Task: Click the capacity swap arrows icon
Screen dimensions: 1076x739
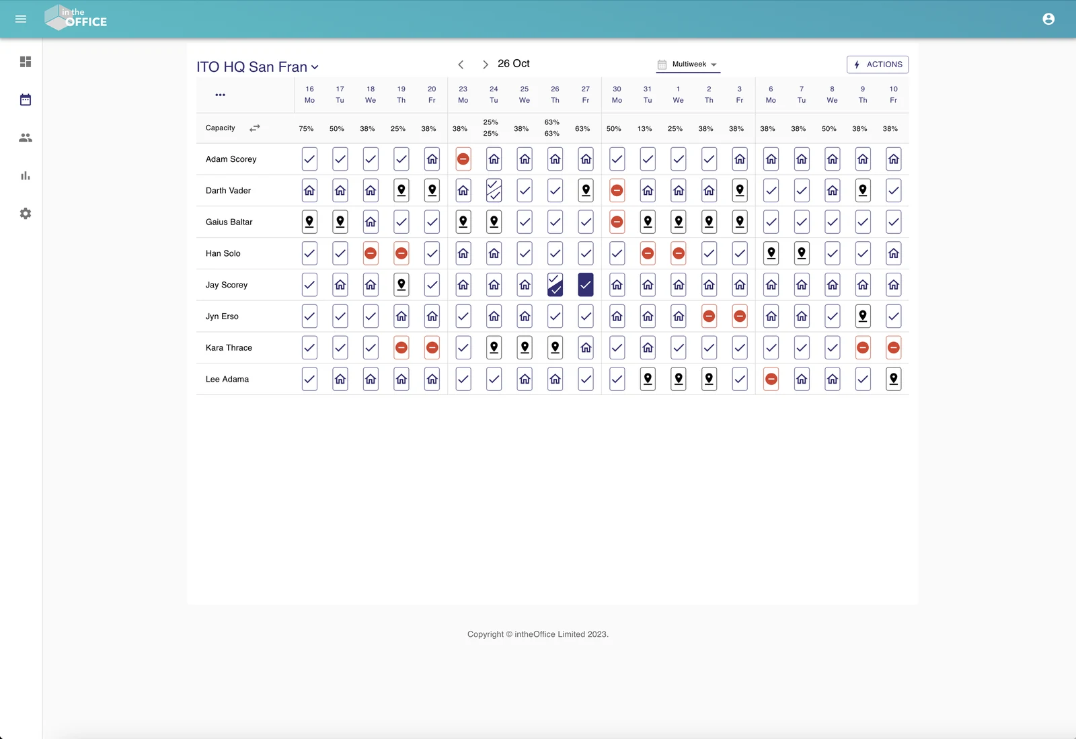Action: [x=254, y=128]
